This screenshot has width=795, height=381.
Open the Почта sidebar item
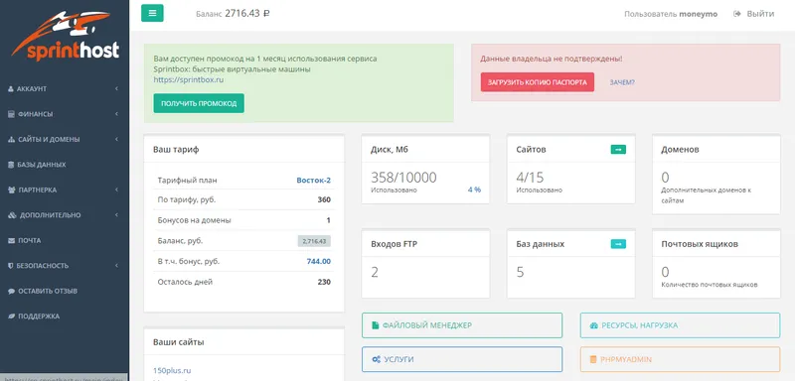[x=65, y=241]
